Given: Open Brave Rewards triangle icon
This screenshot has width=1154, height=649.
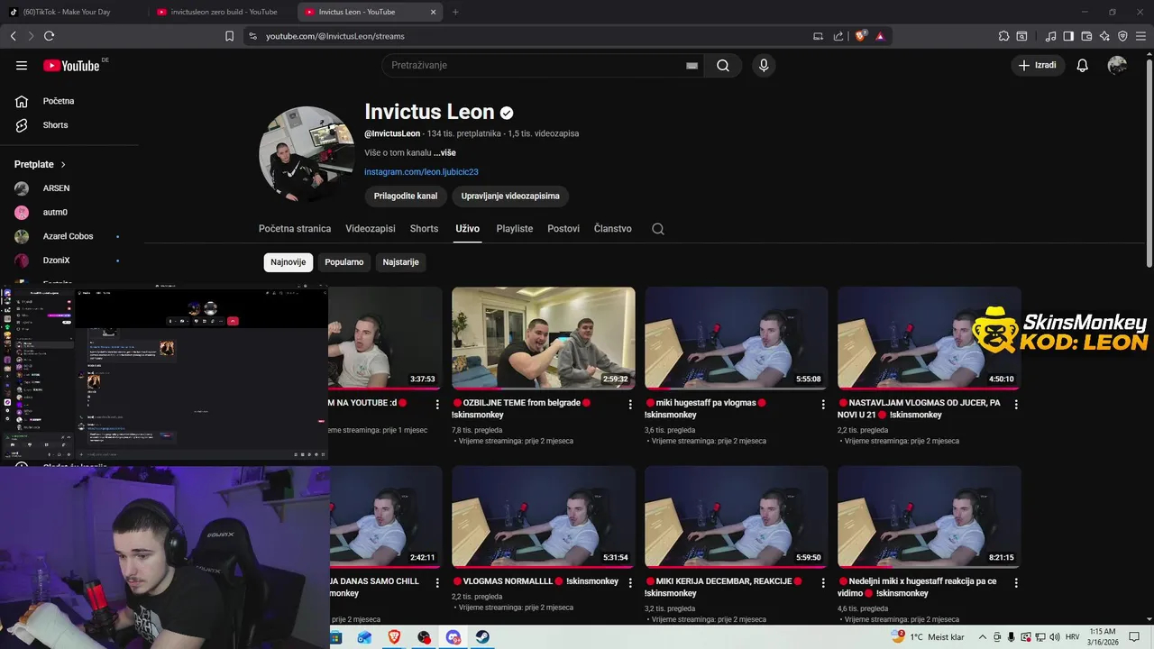Looking at the screenshot, I should [x=879, y=36].
